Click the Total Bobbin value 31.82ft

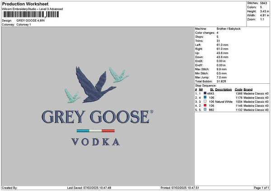pyautogui.click(x=221, y=82)
